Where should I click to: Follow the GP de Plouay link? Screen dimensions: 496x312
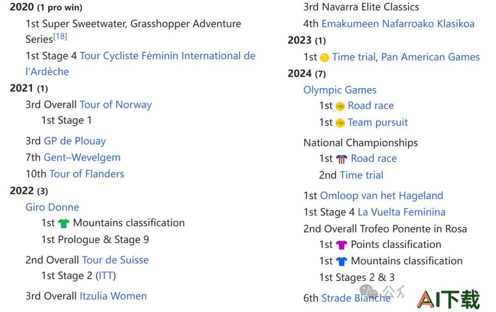(x=75, y=141)
